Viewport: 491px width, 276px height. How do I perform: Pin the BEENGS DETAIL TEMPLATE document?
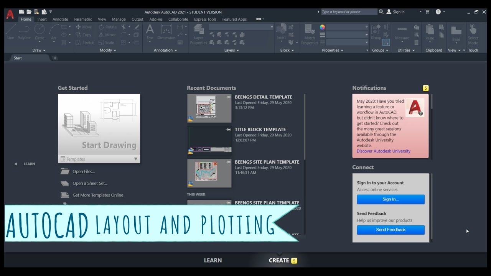pyautogui.click(x=229, y=97)
